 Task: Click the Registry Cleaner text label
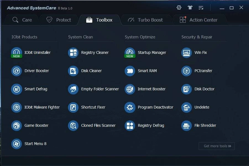pos(95,52)
